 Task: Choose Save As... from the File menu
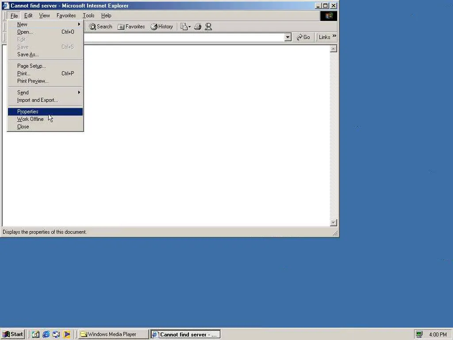pos(46,54)
